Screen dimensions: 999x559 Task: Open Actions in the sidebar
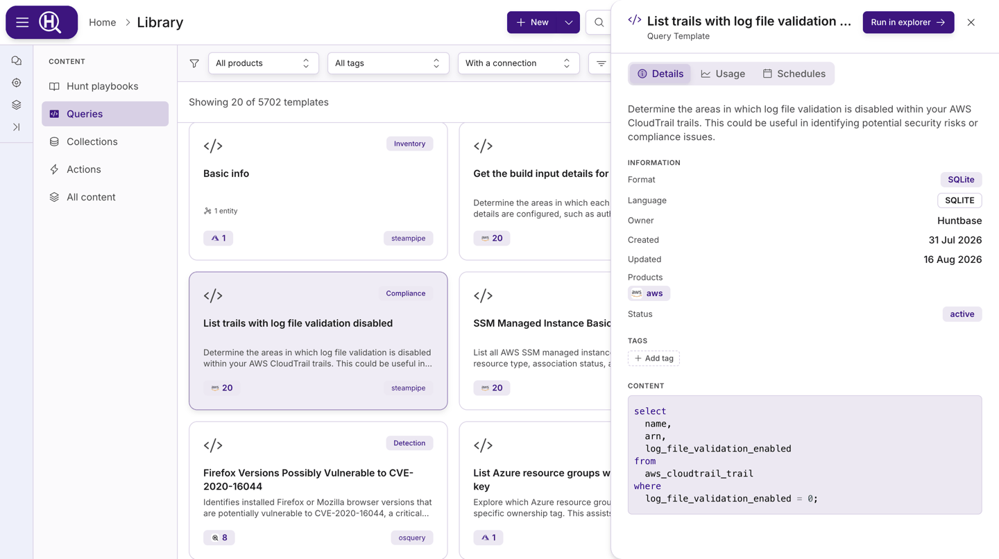click(x=105, y=169)
